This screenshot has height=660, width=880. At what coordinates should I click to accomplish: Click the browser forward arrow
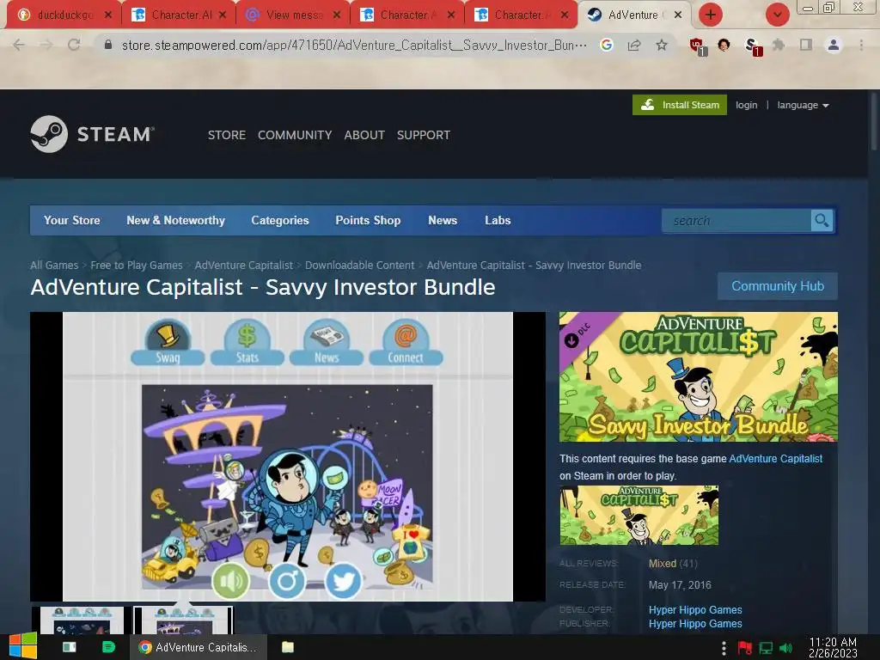[x=46, y=45]
